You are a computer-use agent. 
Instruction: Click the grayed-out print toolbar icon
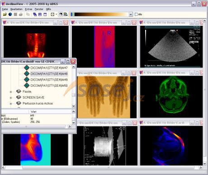click(21, 14)
